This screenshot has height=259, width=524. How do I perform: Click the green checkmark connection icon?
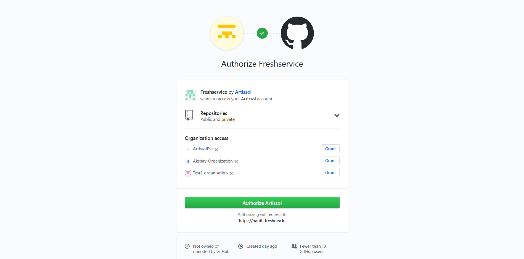(262, 33)
